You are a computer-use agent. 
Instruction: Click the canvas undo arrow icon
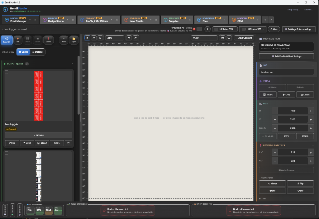point(129,38)
